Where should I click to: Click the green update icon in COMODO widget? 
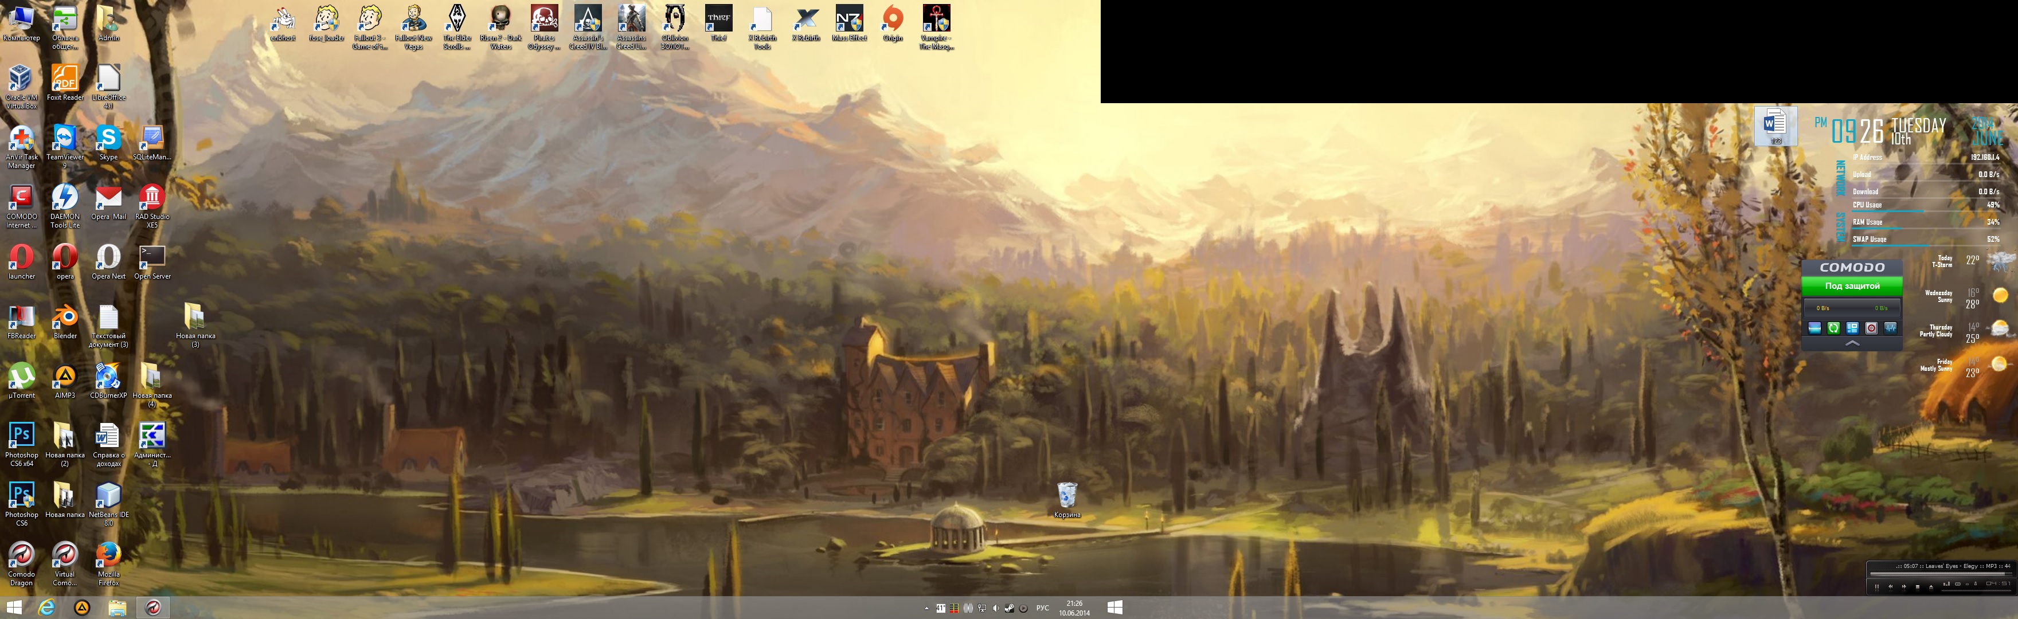pos(1833,327)
